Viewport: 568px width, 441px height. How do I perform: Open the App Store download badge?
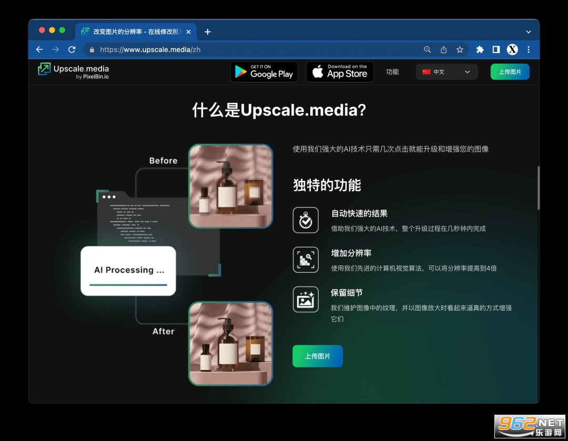340,72
